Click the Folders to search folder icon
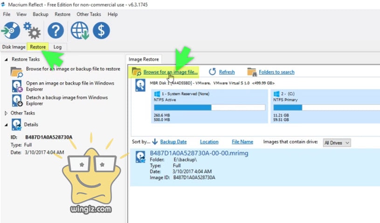The height and width of the screenshot is (223, 380). [x=252, y=72]
